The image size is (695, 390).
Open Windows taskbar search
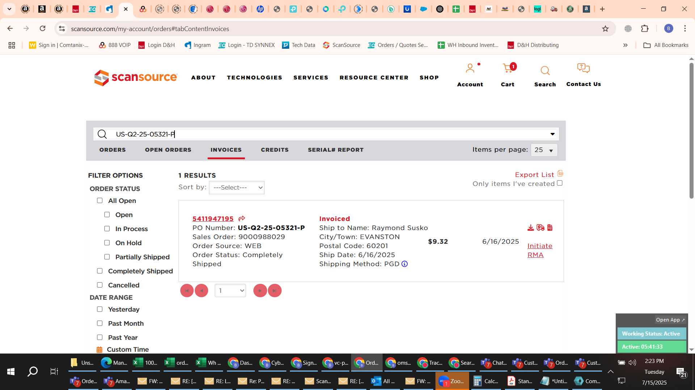33,371
